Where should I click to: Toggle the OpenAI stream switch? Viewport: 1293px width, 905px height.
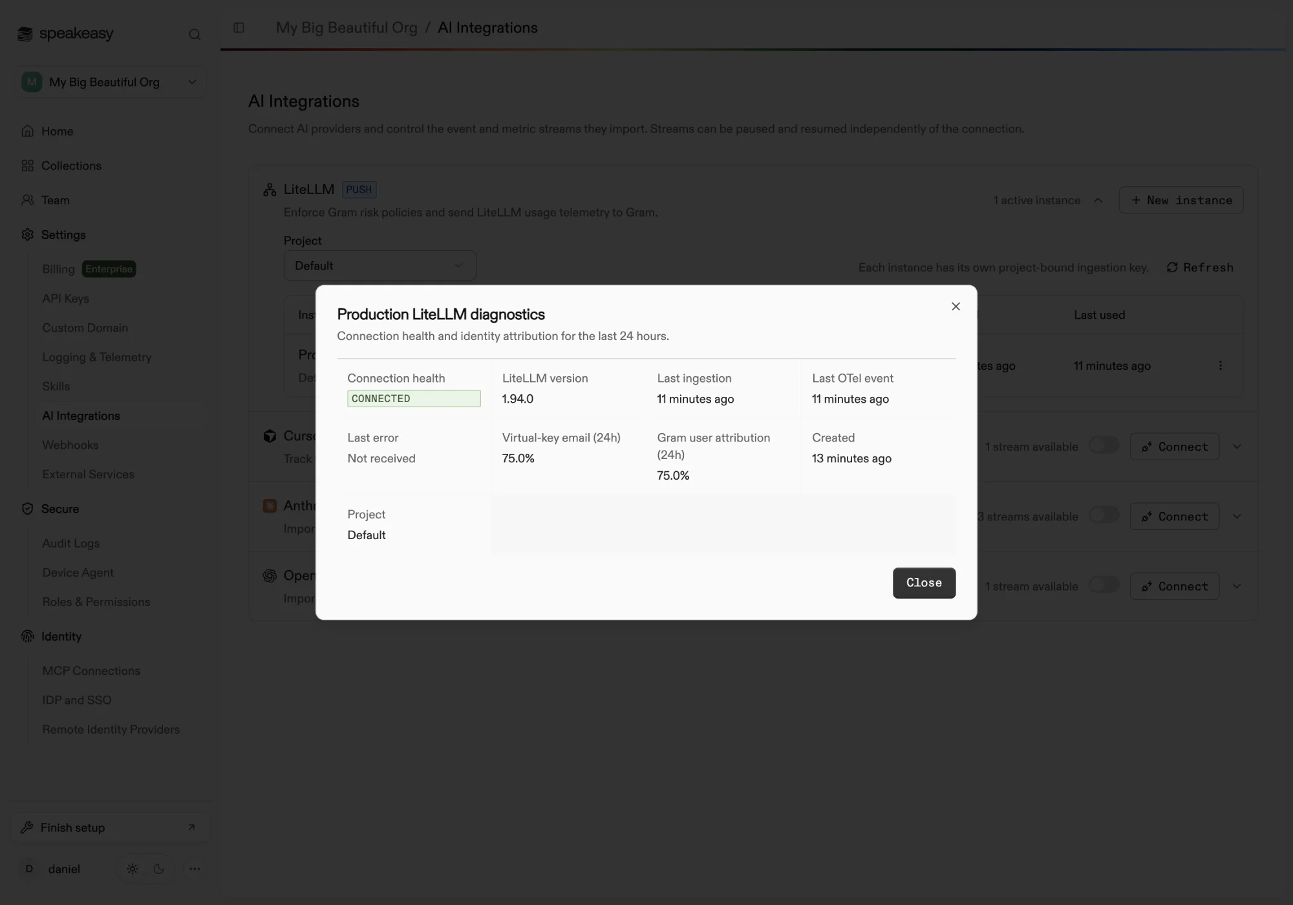click(x=1104, y=585)
